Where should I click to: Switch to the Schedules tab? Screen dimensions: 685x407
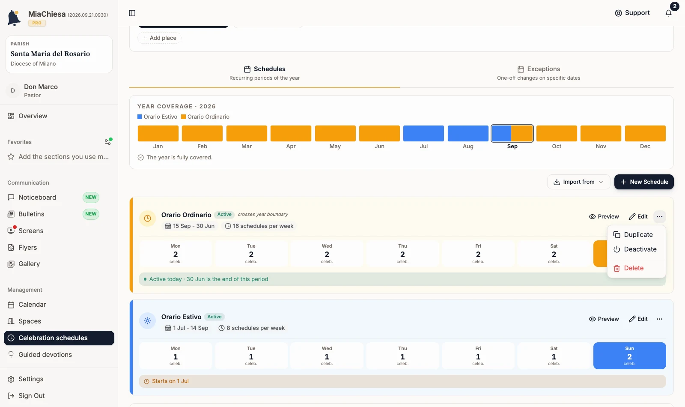pos(265,73)
